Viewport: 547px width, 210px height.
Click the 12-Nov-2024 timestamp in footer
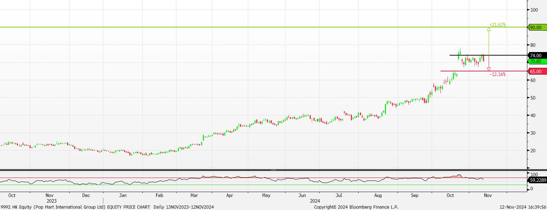pyautogui.click(x=523, y=207)
